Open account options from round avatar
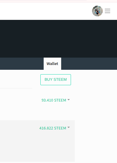The width and height of the screenshot is (117, 163). (x=97, y=11)
